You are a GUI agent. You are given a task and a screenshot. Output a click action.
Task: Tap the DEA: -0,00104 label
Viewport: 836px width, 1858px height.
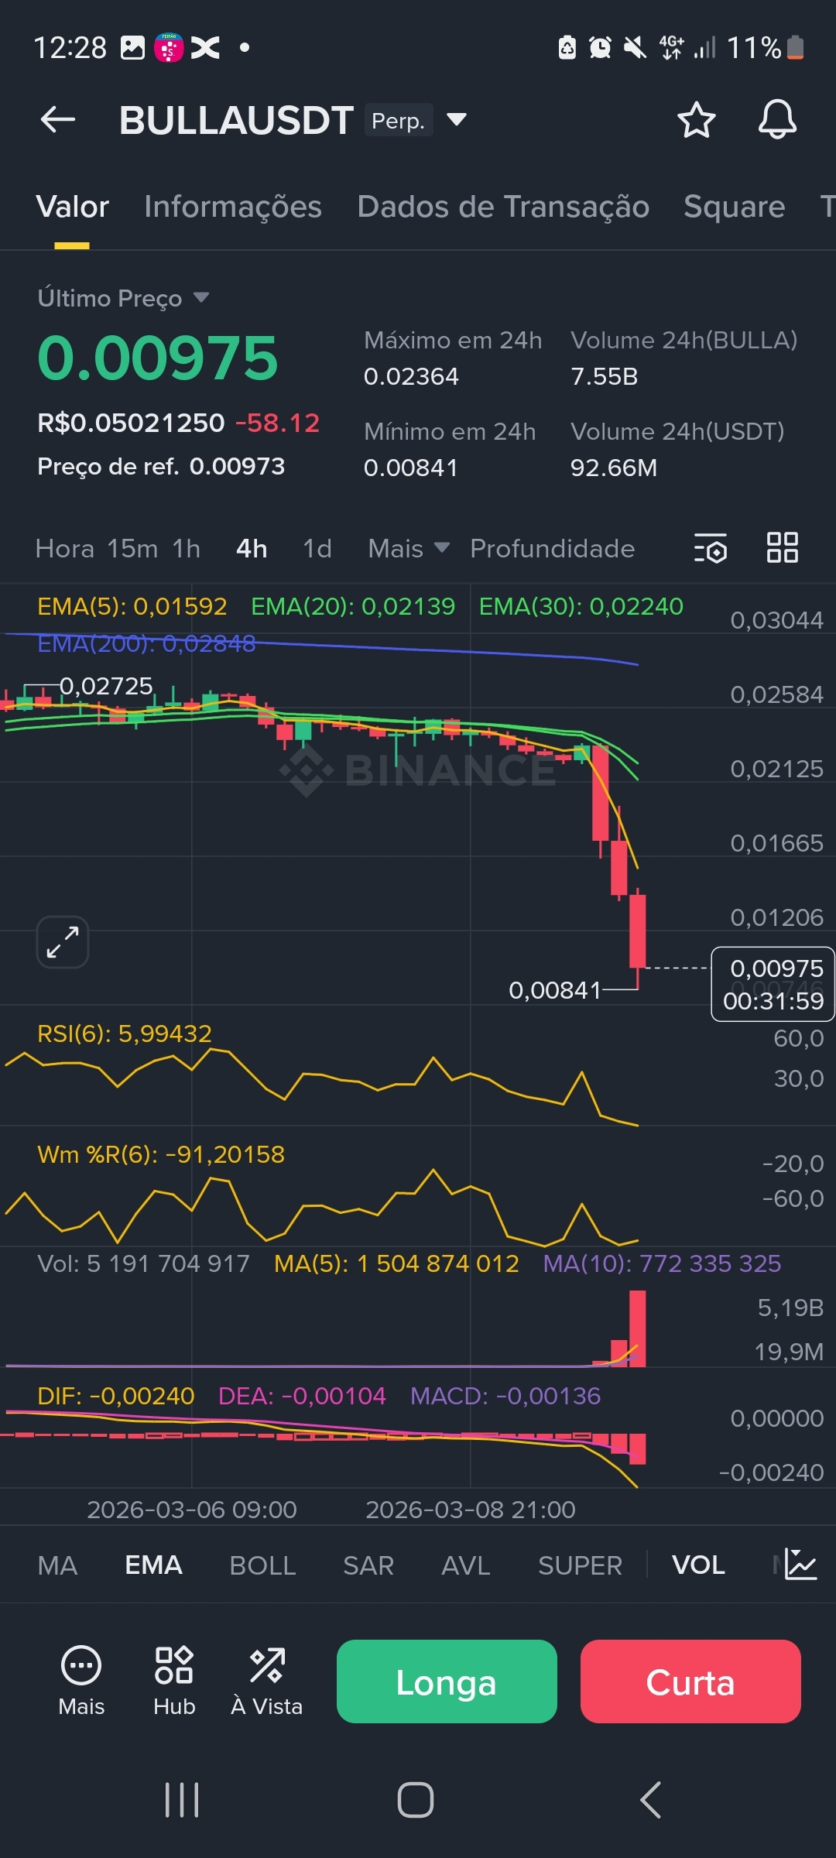coord(302,1396)
